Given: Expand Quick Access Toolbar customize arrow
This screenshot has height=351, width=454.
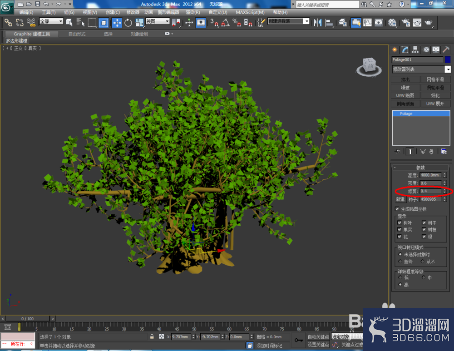Looking at the screenshot, I should click(70, 4).
